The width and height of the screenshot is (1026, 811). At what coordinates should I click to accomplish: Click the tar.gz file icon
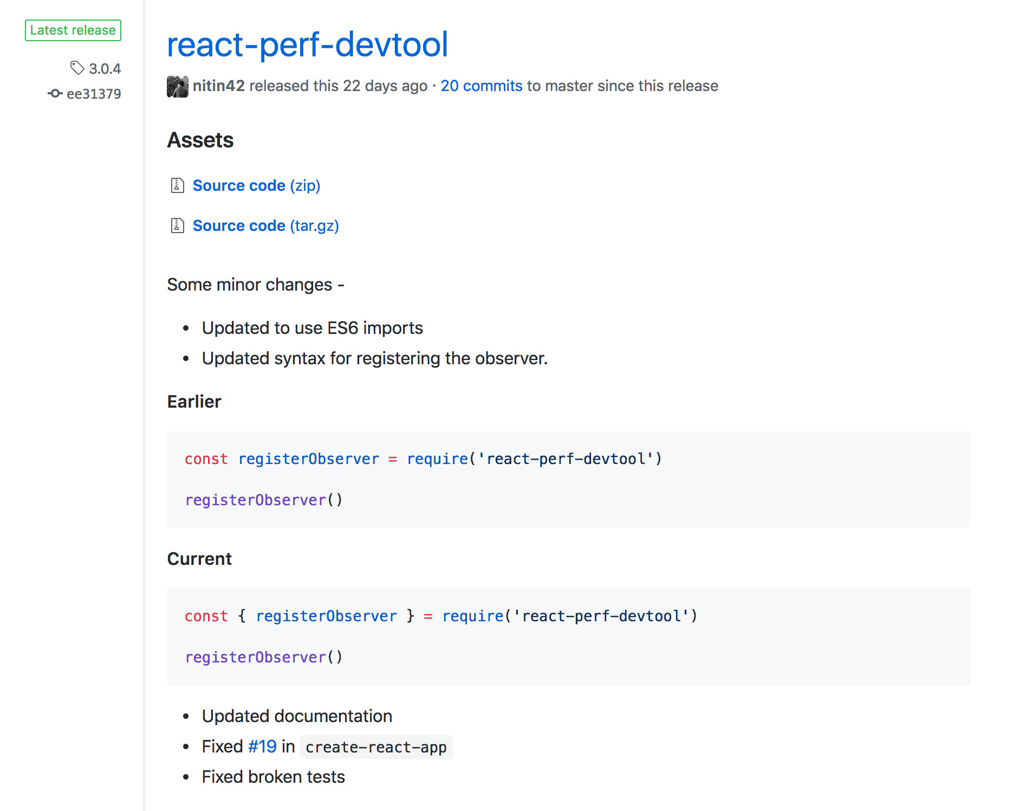(177, 226)
